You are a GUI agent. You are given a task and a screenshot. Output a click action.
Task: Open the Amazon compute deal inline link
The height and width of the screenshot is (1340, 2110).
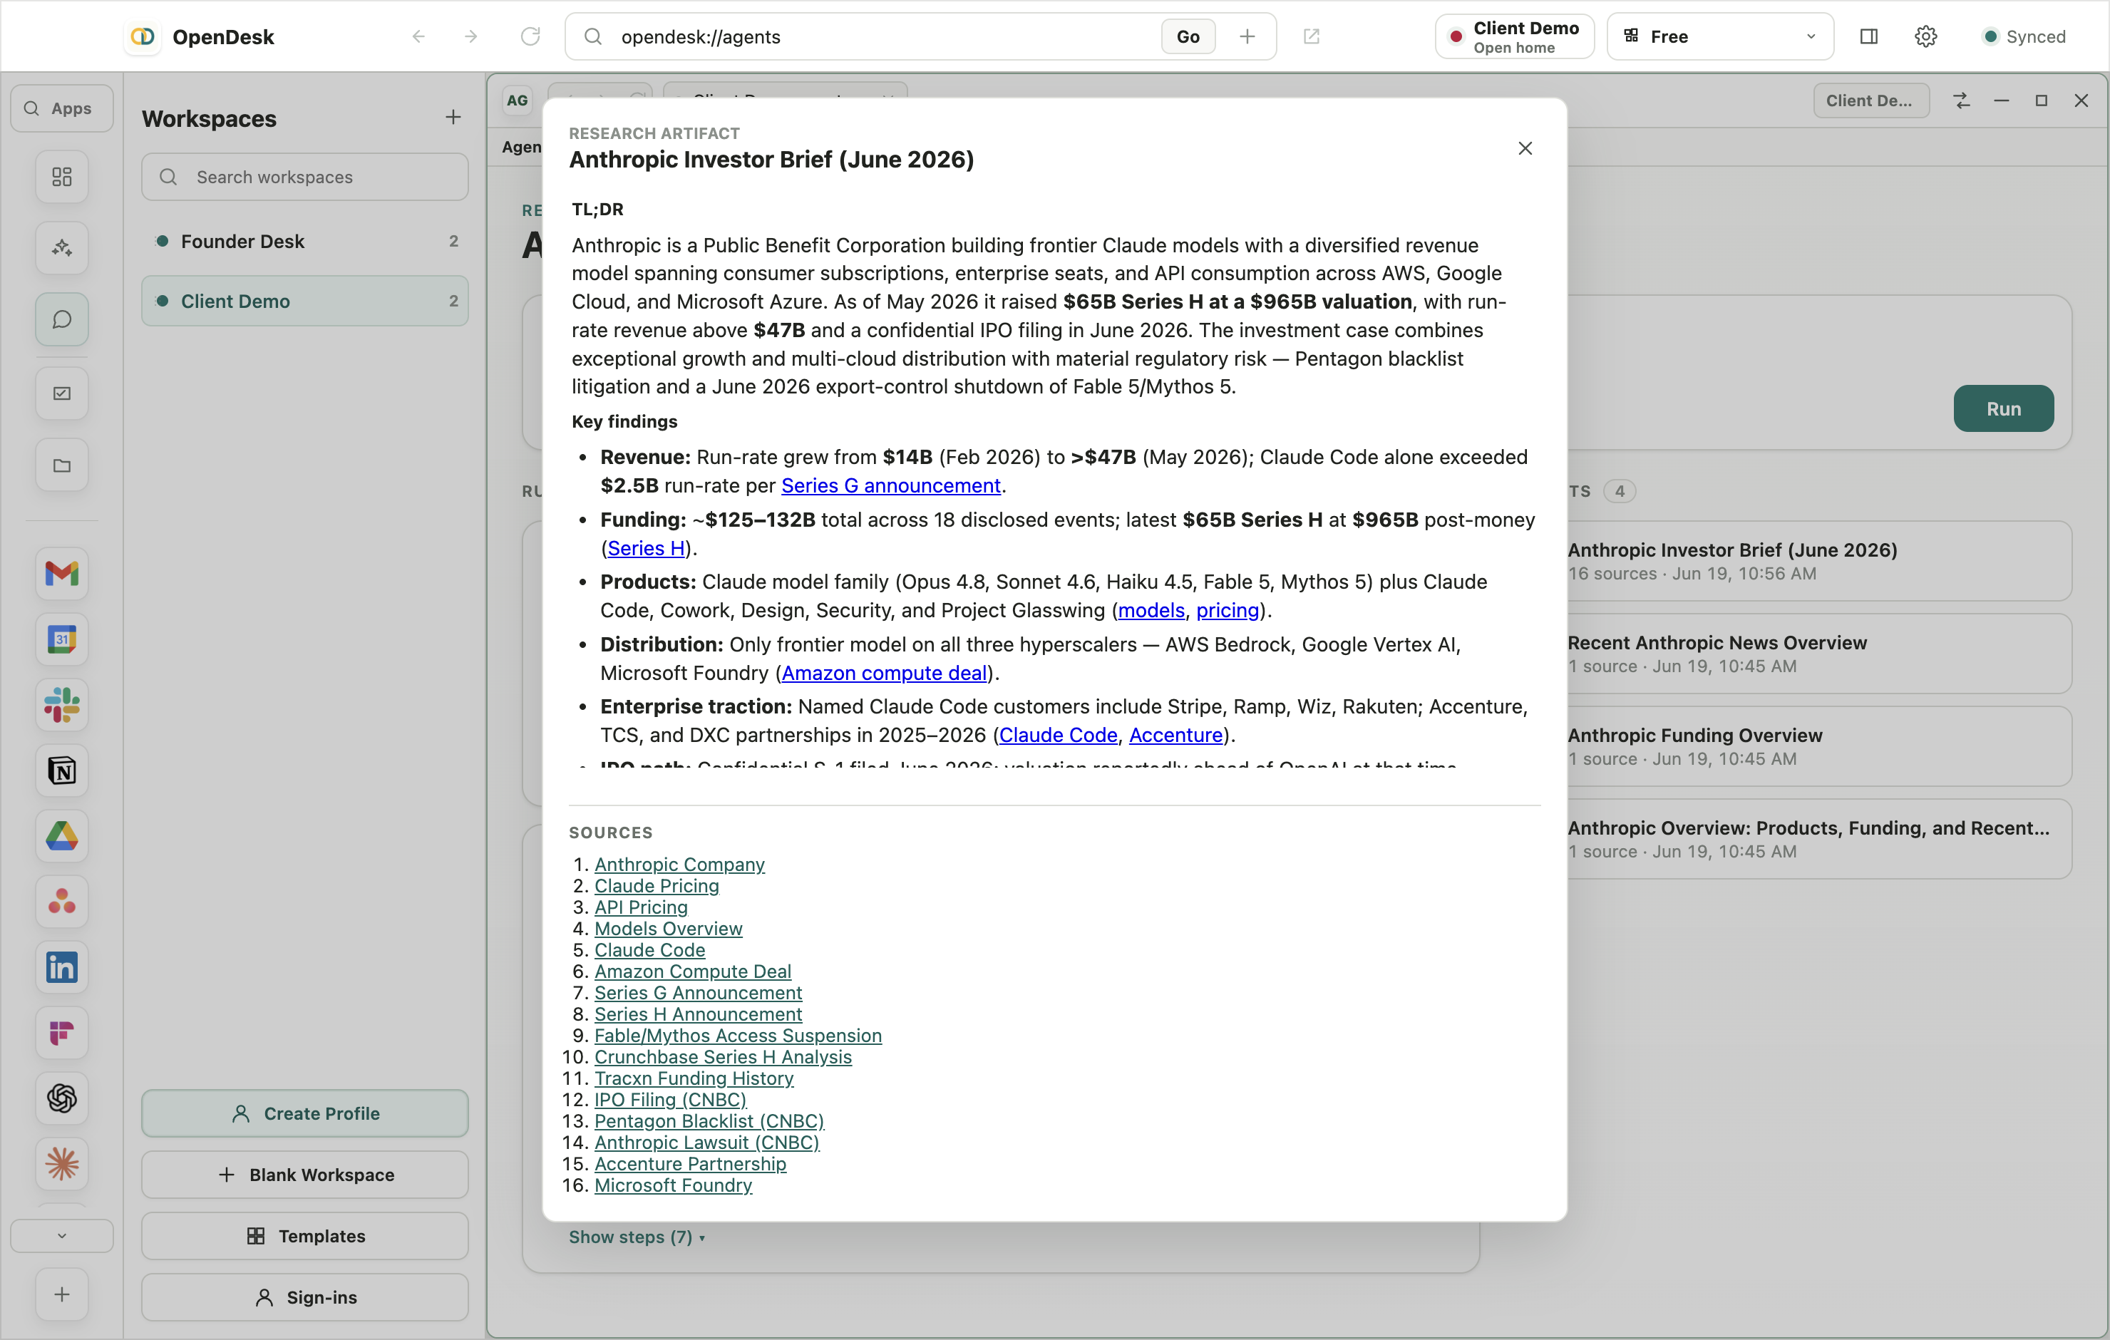(884, 673)
